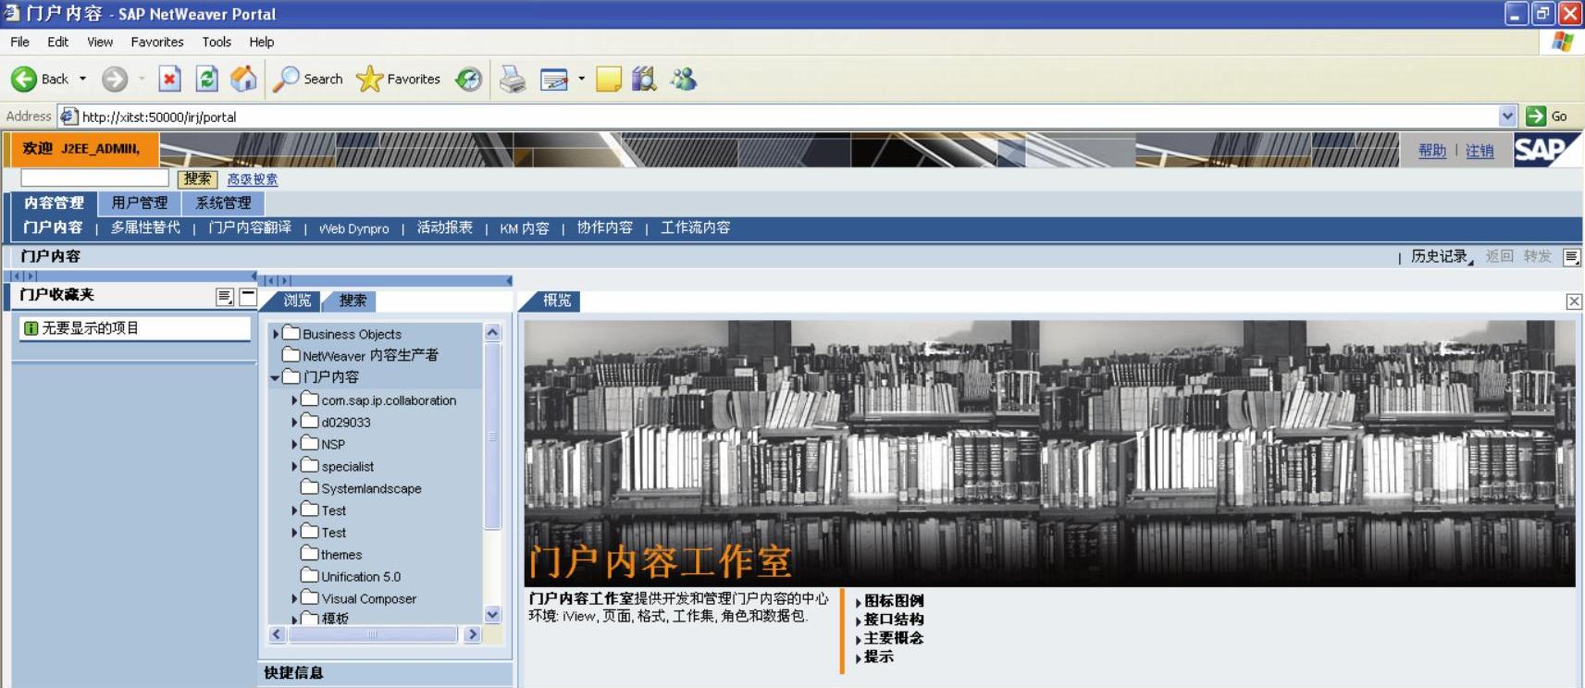Print the page using the printer icon
The image size is (1585, 688).
tap(513, 80)
